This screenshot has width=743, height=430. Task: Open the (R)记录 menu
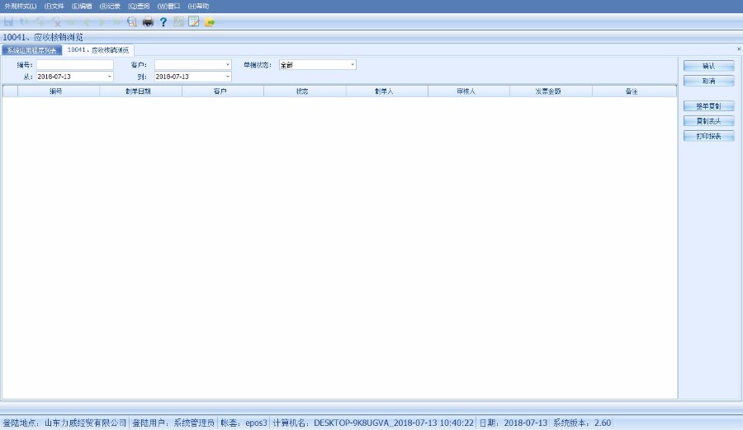tap(110, 6)
